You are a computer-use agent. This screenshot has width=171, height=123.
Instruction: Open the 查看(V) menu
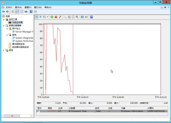[x=28, y=8]
